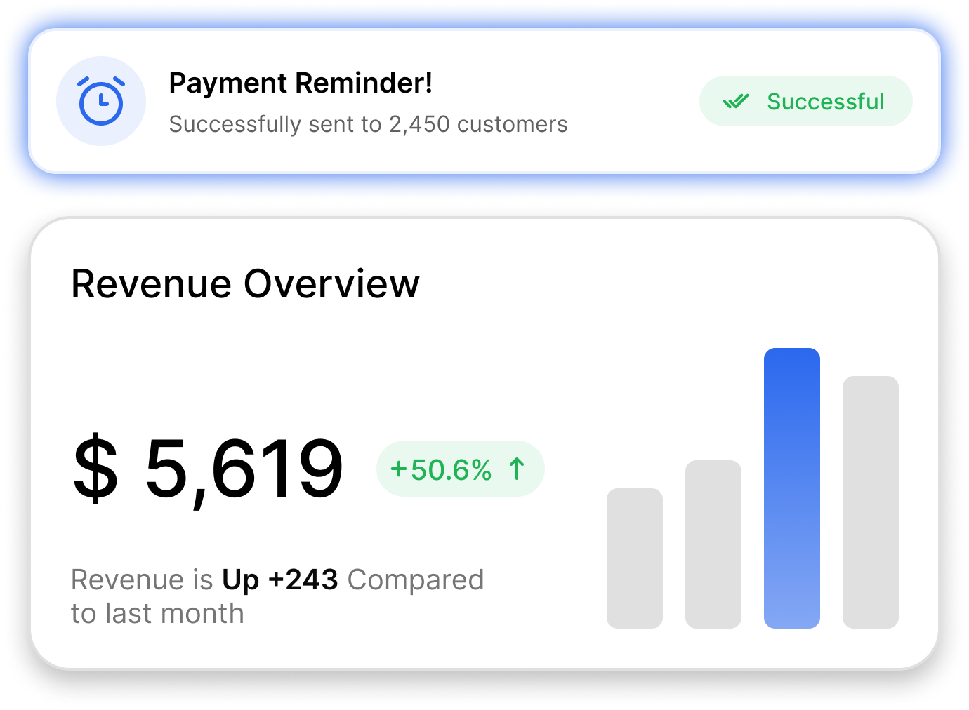This screenshot has height=710, width=969.
Task: Click the green upward arrow icon
Action: click(517, 469)
